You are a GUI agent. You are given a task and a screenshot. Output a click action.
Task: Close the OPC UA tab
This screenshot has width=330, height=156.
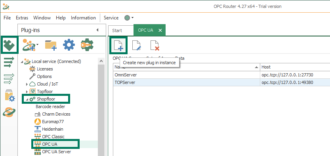160,30
